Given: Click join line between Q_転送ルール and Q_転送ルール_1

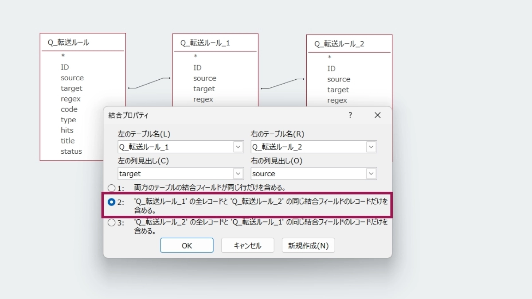Looking at the screenshot, I should coord(149,83).
